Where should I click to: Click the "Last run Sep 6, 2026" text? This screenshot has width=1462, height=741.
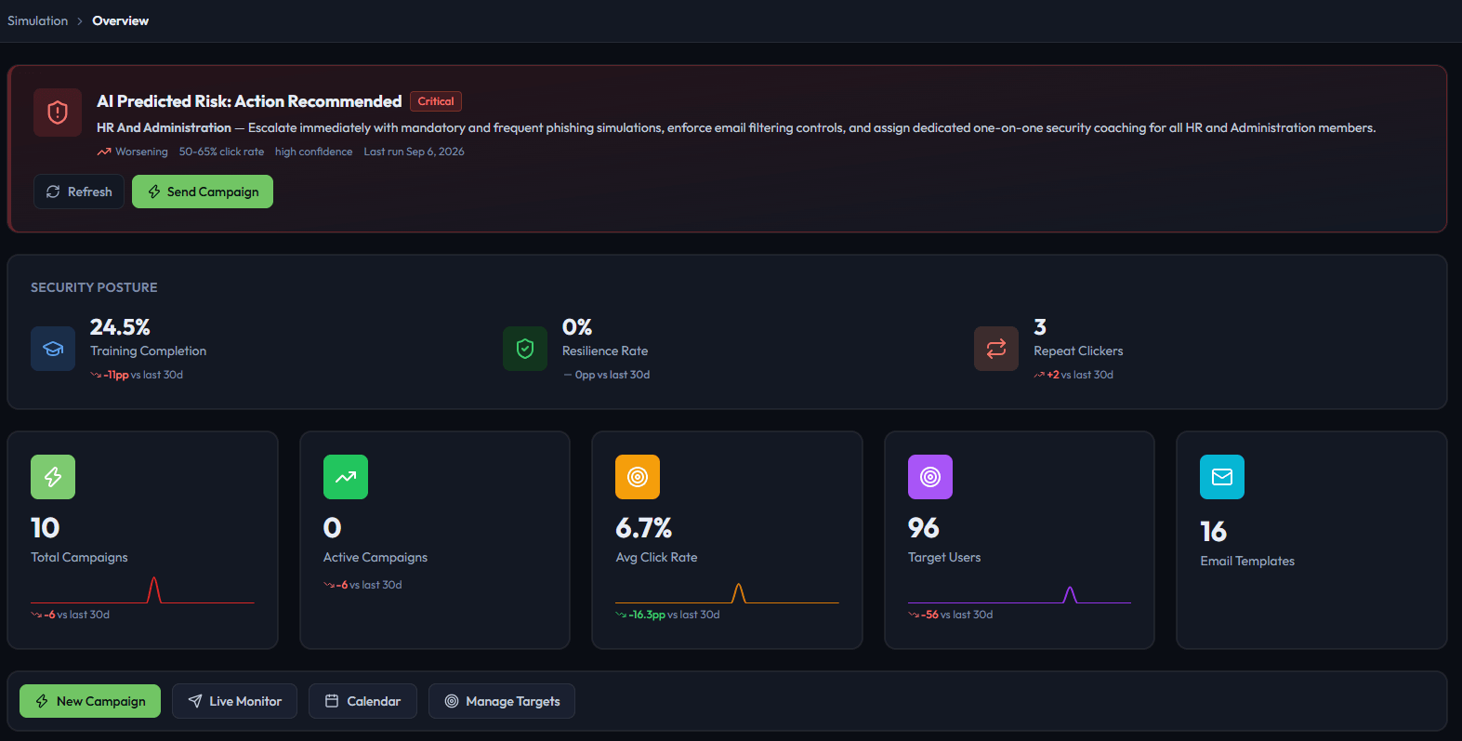pos(415,152)
